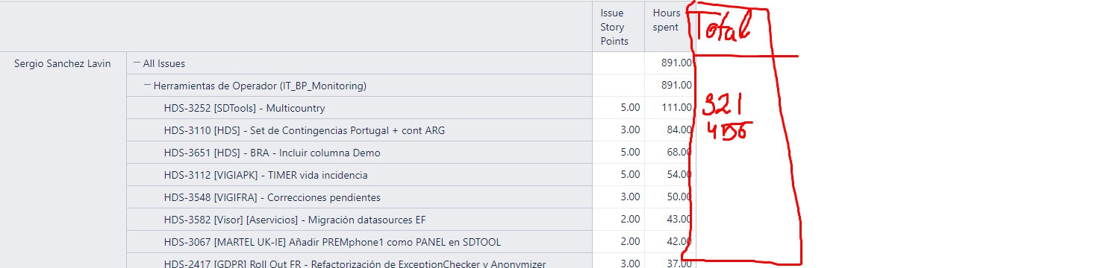This screenshot has width=1113, height=268.
Task: Open HDS-3112 VIGIAPK TIMER vida incidencia
Action: tap(266, 176)
